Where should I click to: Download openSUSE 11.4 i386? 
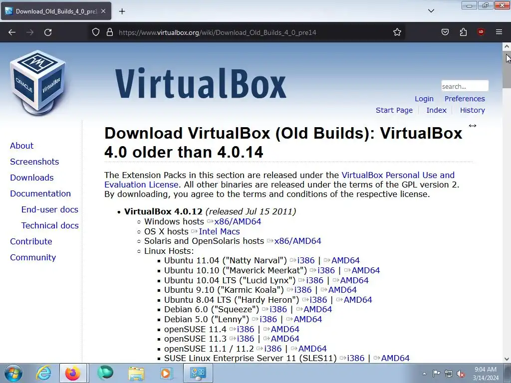point(246,329)
